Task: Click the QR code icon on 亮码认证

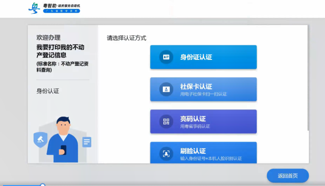Action: pos(166,121)
